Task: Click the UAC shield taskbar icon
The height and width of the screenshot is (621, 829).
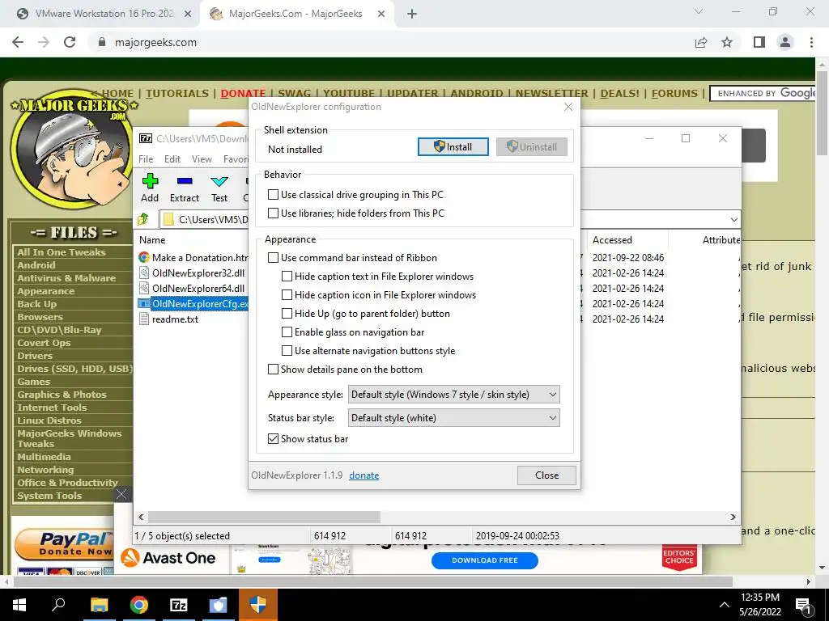Action: coord(258,605)
